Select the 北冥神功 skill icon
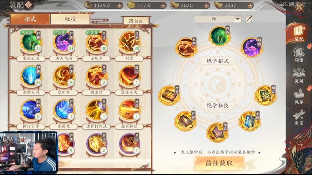Image resolution: width=312 pixels, height=175 pixels. pos(129,110)
